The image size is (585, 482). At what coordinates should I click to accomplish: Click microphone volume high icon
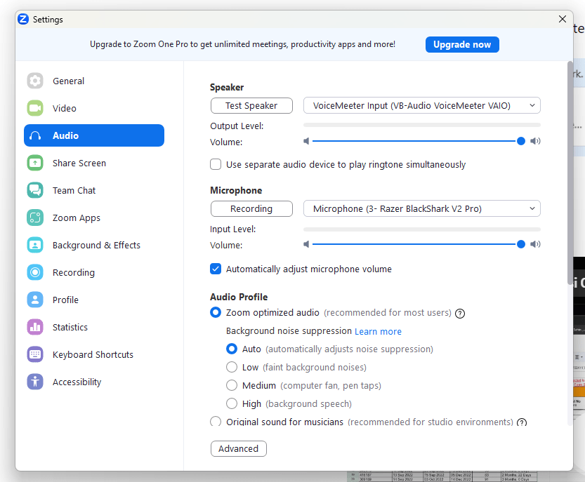click(x=535, y=244)
